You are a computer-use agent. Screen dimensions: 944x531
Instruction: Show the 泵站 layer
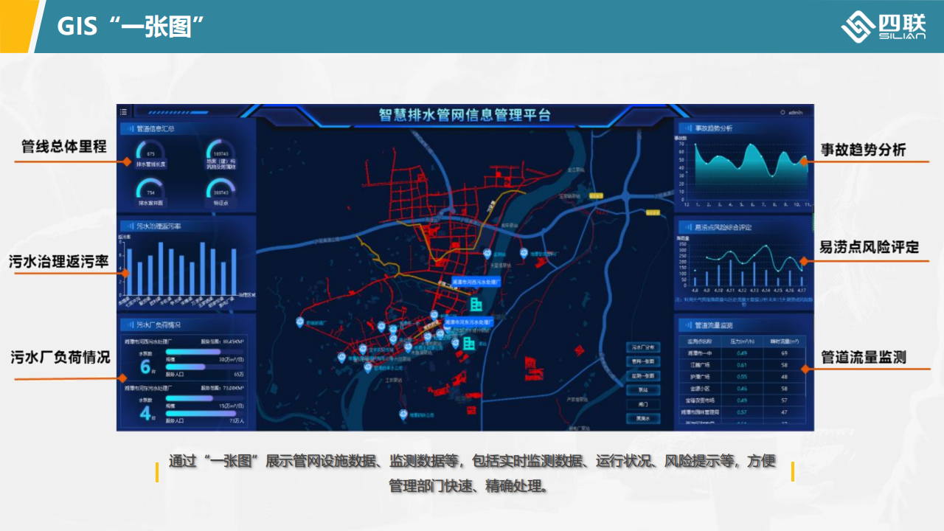coord(643,390)
